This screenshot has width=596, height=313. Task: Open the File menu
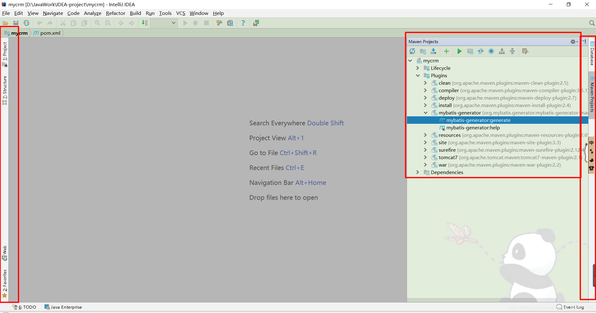click(x=6, y=13)
